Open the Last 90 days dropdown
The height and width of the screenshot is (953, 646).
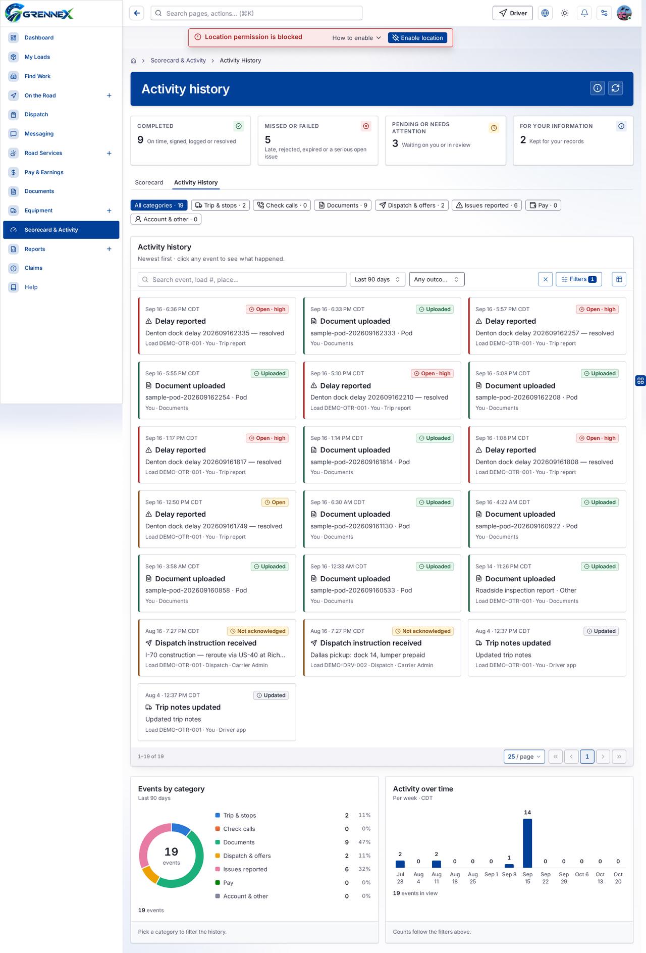tap(378, 279)
